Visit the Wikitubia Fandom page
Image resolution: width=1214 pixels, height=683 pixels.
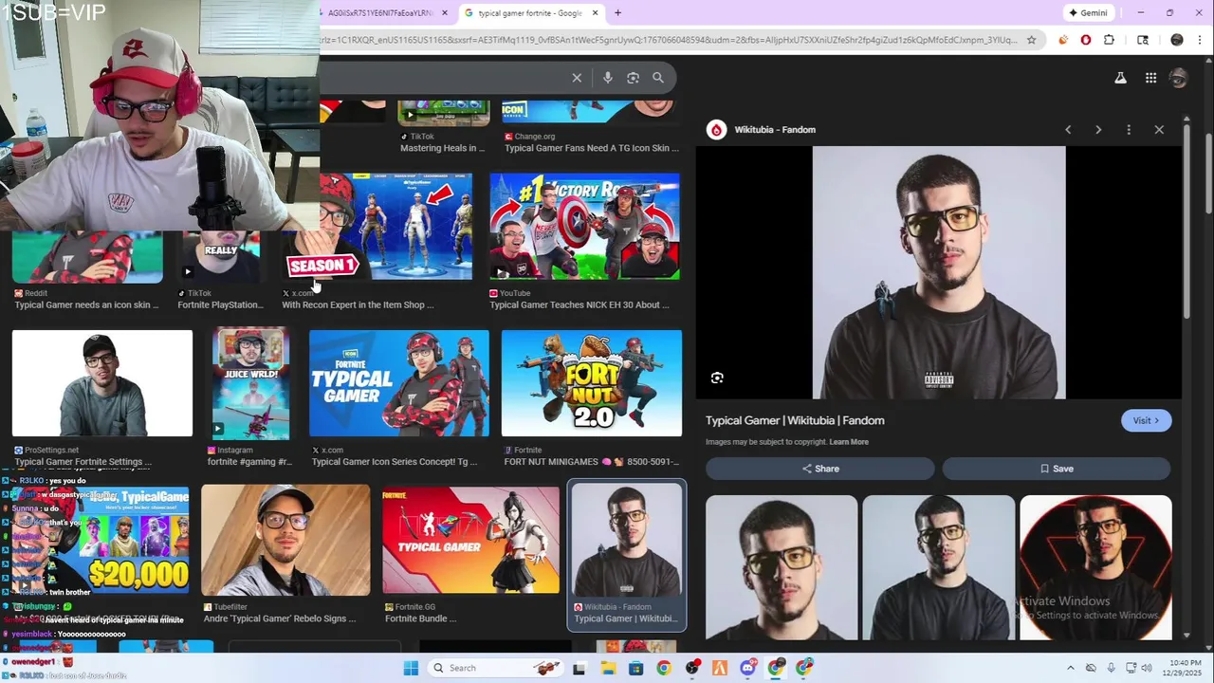1146,420
